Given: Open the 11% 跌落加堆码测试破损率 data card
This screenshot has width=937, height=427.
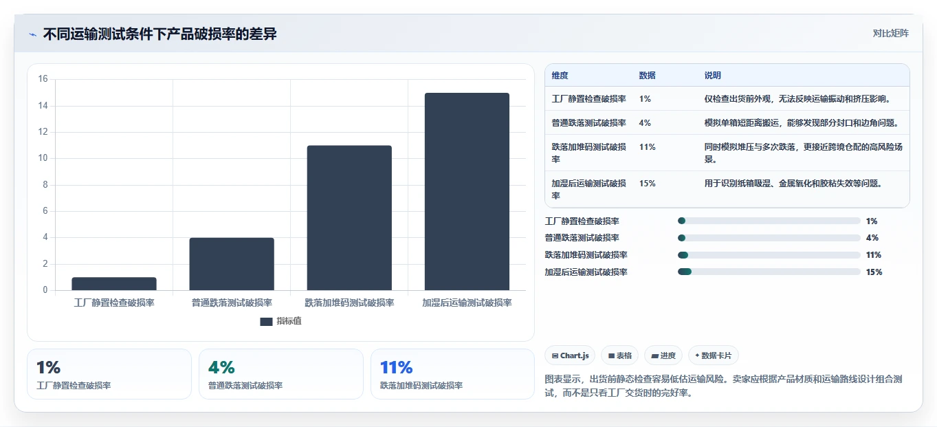Looking at the screenshot, I should tap(452, 374).
